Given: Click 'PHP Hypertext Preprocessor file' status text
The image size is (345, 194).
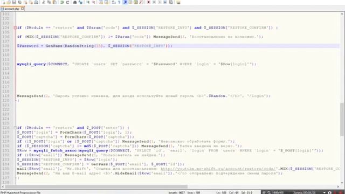Looking at the screenshot, I should coord(20,192).
